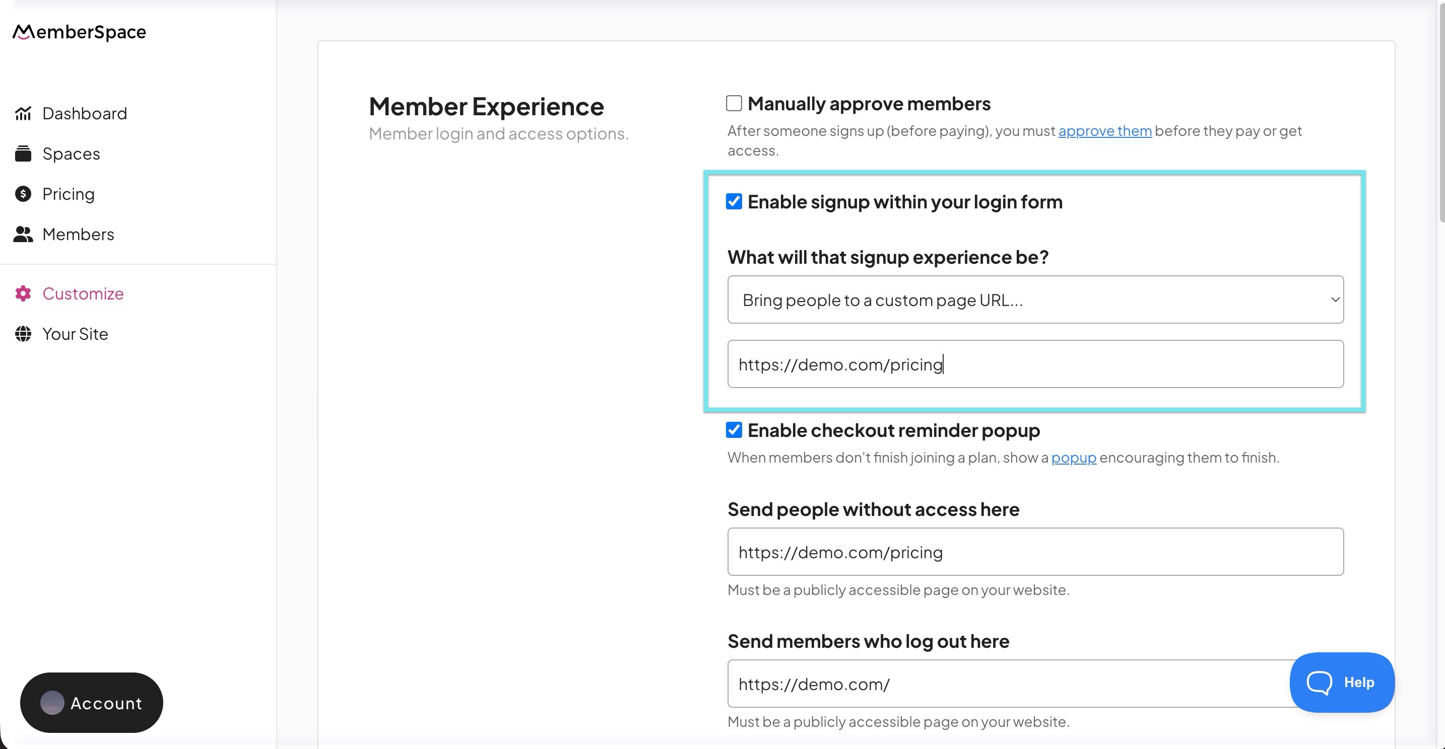Open the Help chat button

click(x=1341, y=682)
